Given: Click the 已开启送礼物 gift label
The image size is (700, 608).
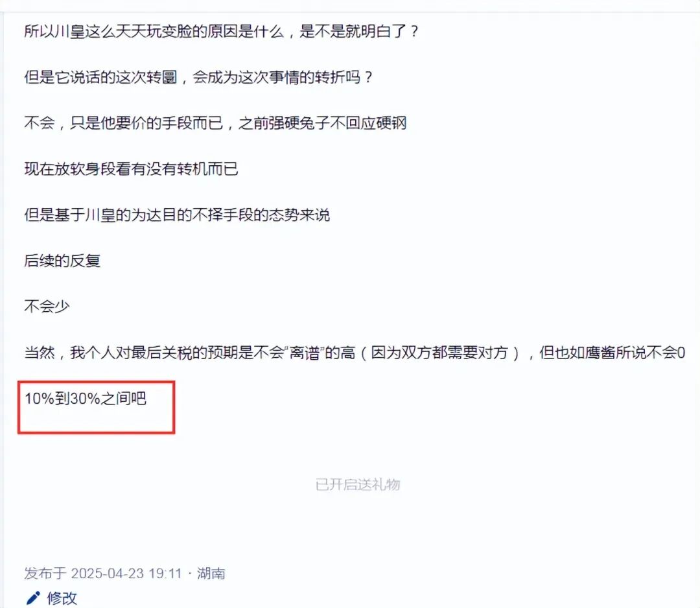Looking at the screenshot, I should [358, 484].
